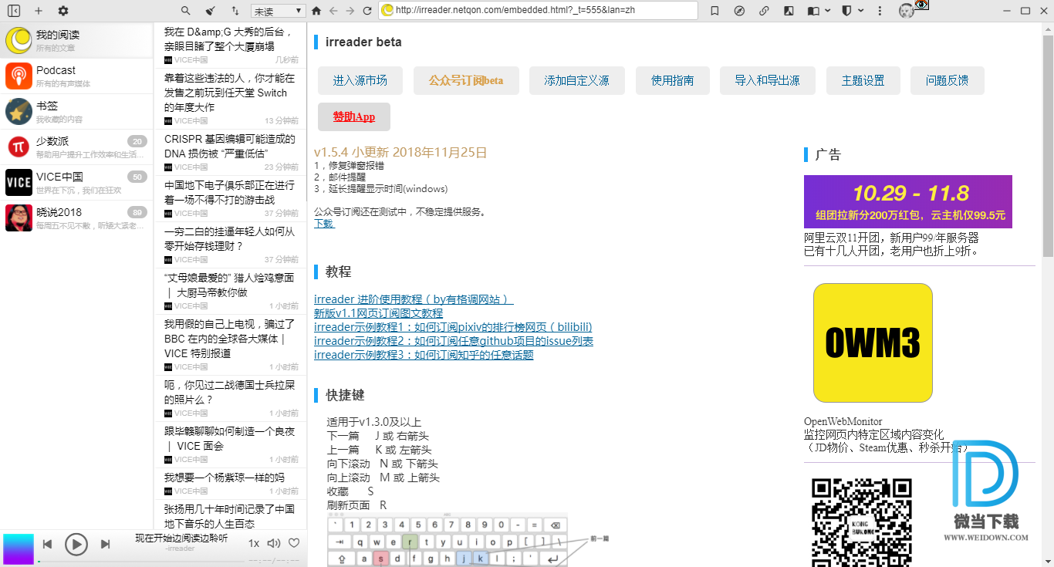Image resolution: width=1054 pixels, height=567 pixels.
Task: Favorite the track with the heart icon
Action: (294, 543)
